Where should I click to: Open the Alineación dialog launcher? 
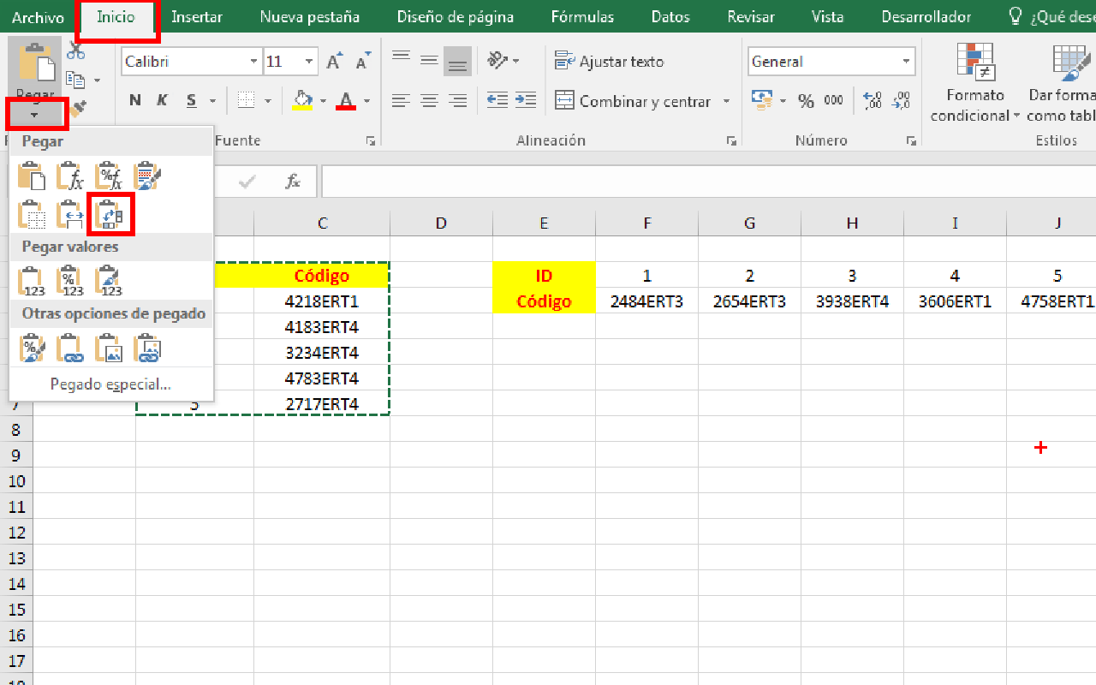click(x=731, y=140)
